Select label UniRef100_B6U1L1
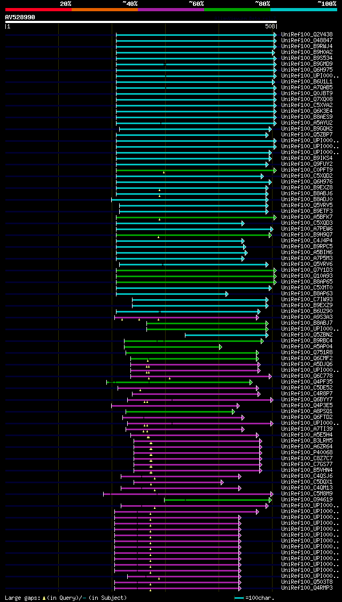342x602 pixels. pos(307,82)
